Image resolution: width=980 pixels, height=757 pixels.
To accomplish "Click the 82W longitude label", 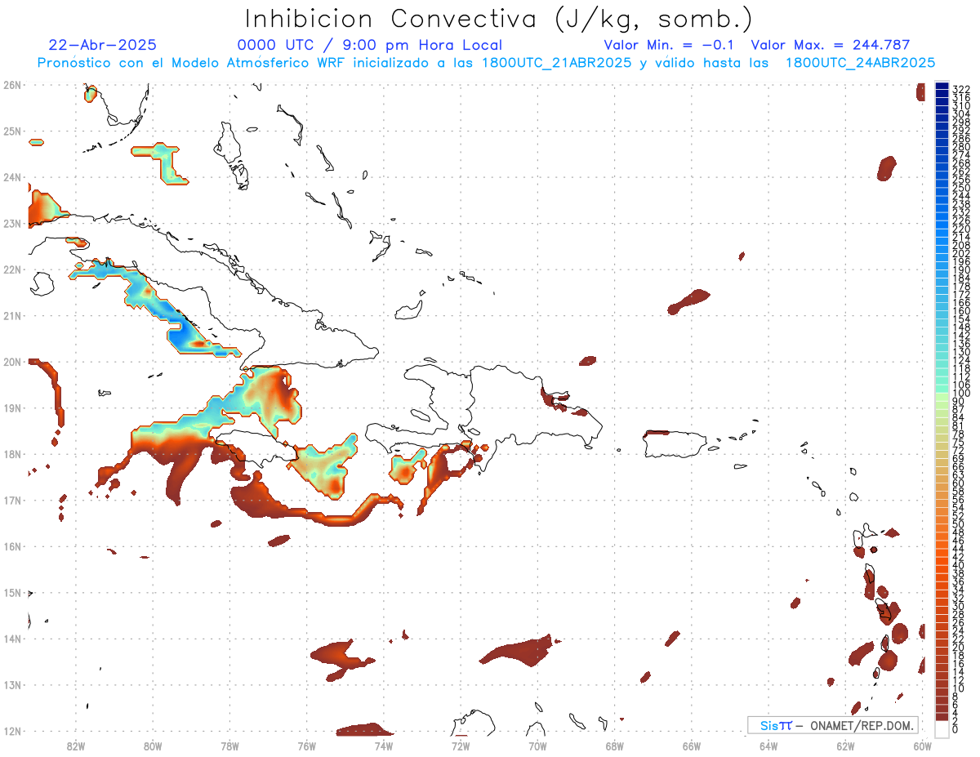I will click(76, 746).
